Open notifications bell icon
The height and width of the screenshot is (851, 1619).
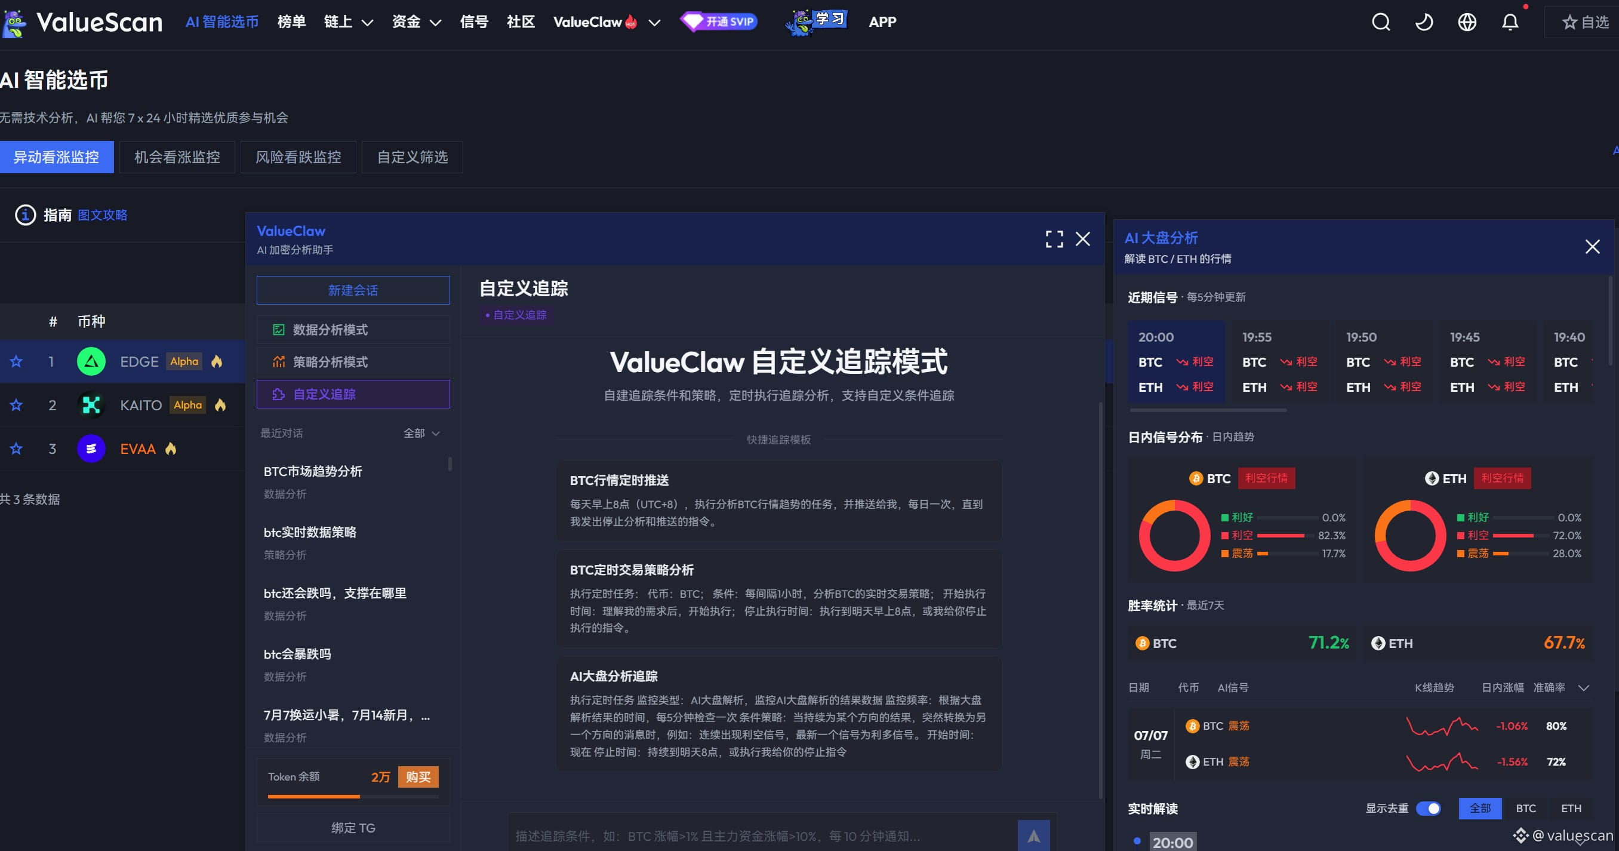tap(1510, 22)
